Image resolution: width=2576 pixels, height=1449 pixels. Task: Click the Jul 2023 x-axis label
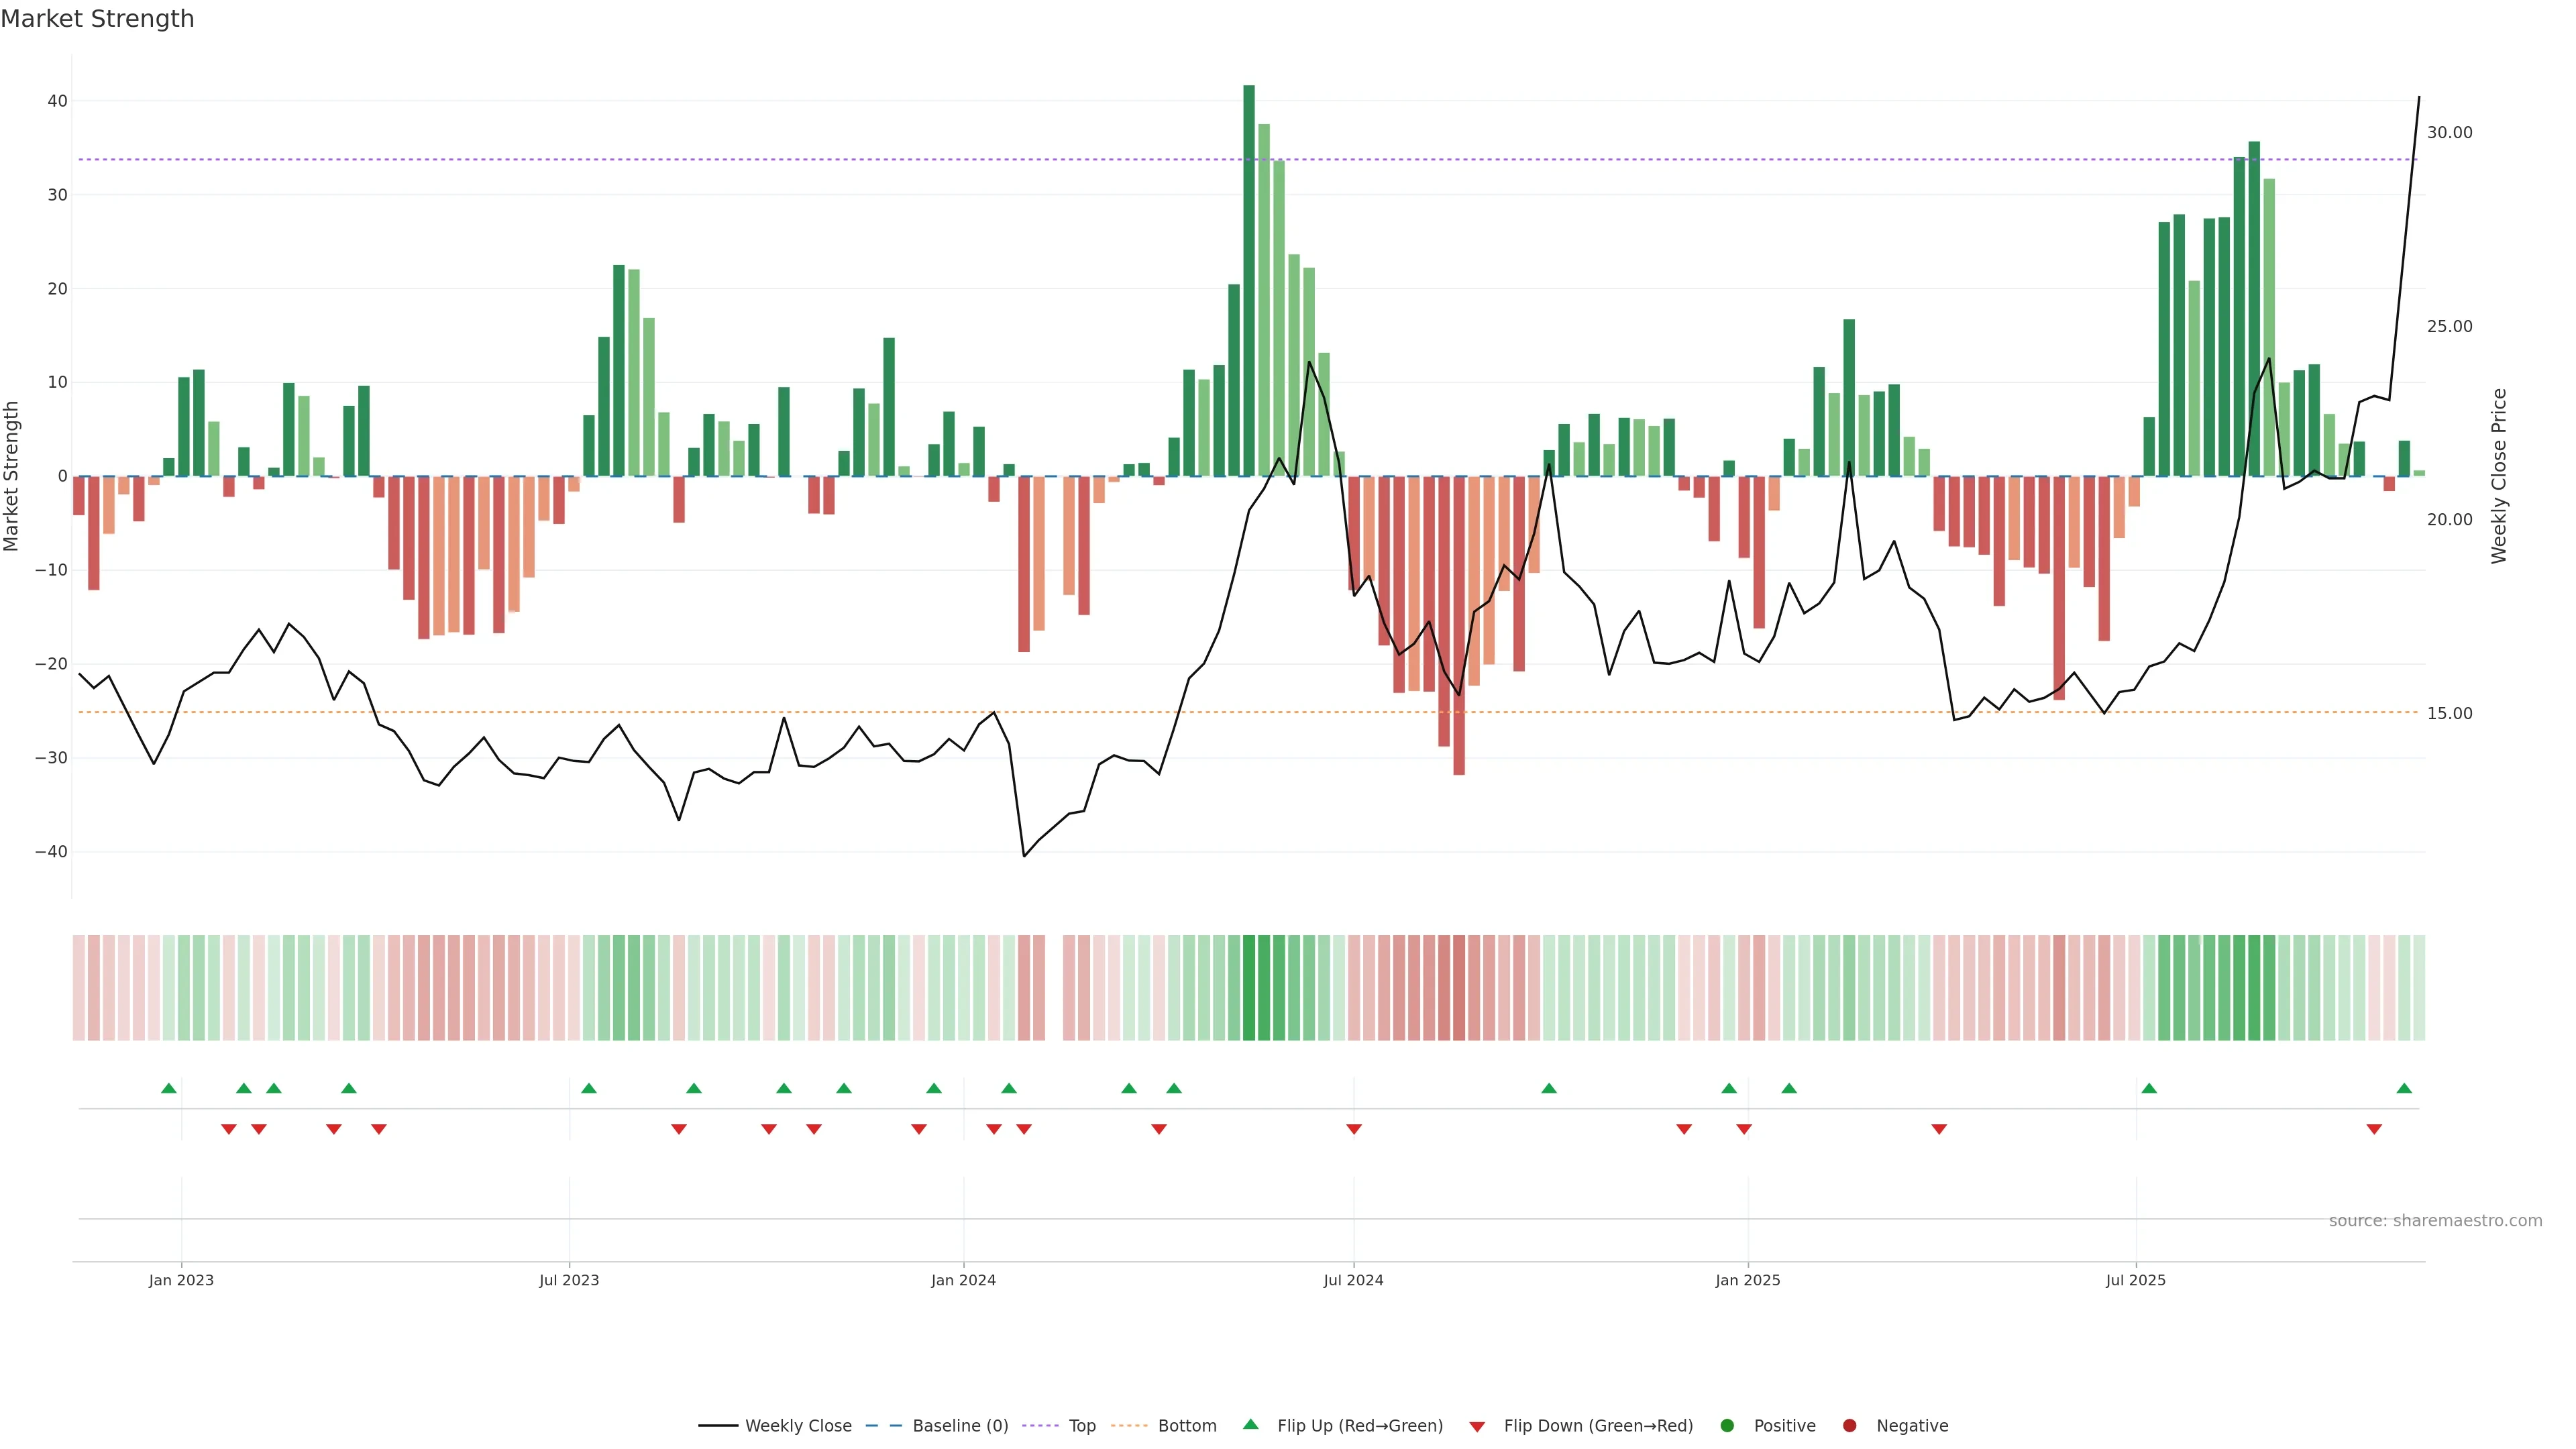click(x=569, y=1280)
